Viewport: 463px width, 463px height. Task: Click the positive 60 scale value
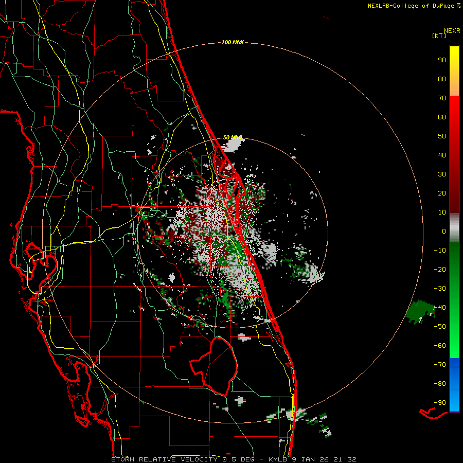(x=442, y=117)
